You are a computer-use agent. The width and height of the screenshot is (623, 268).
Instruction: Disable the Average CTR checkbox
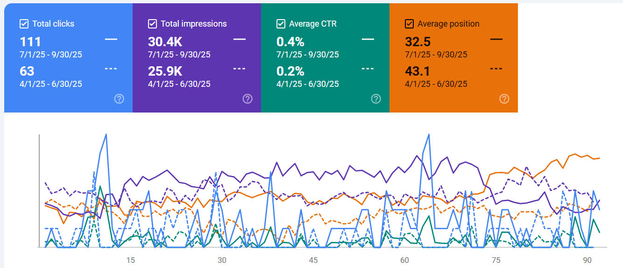[281, 24]
